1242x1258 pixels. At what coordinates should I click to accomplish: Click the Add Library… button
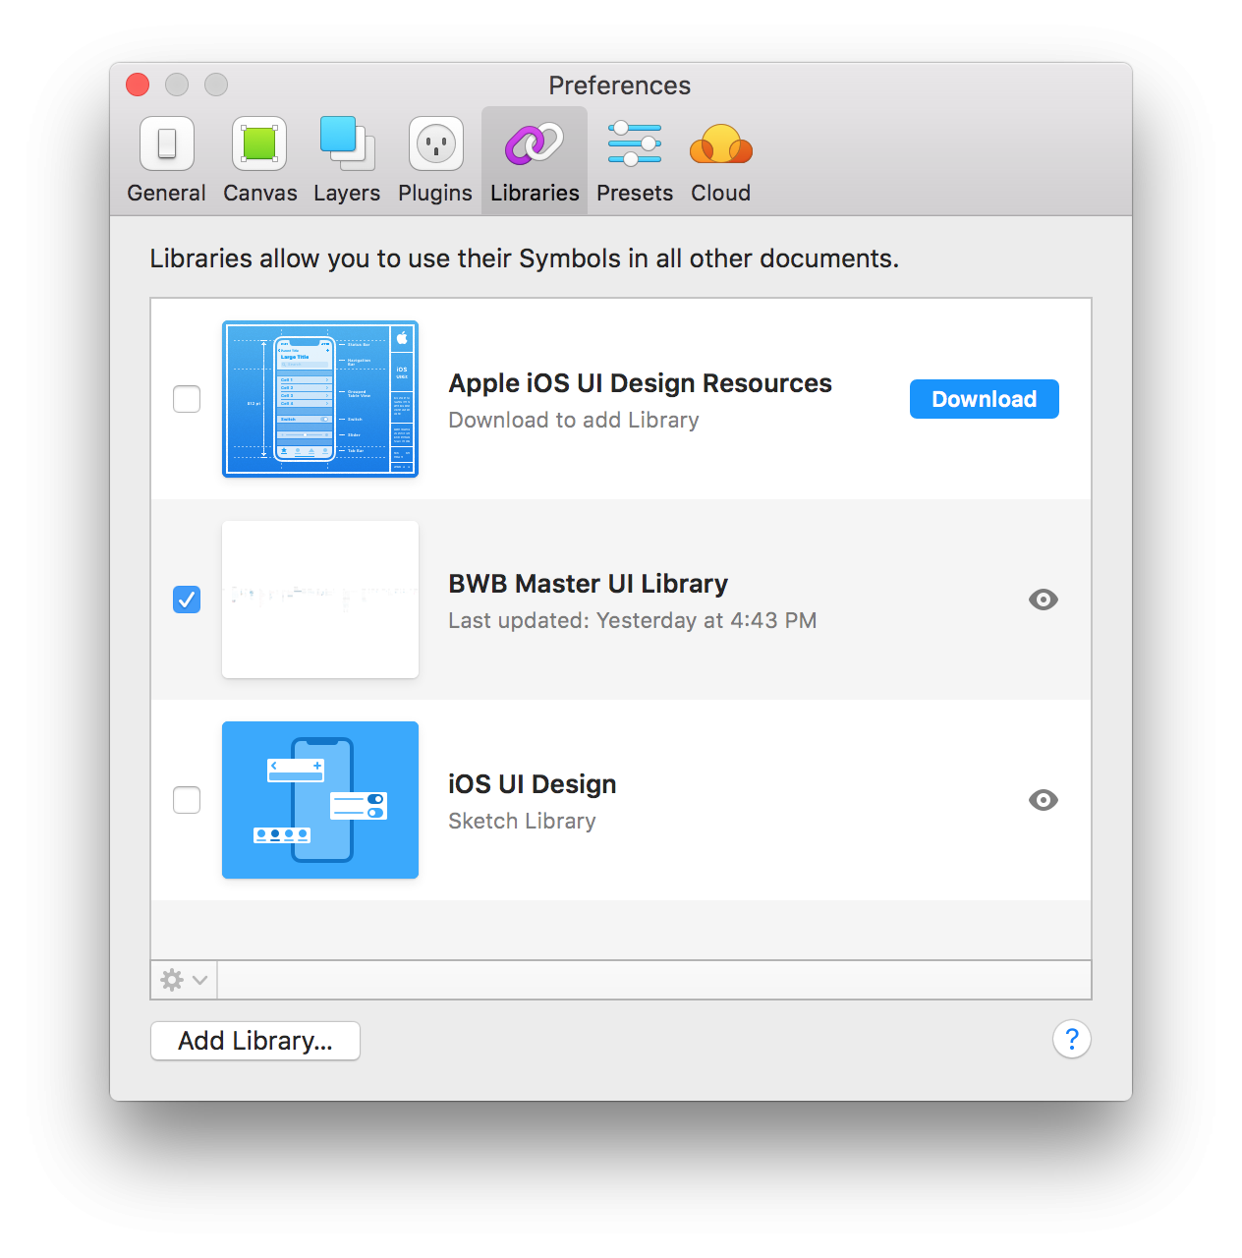coord(255,1041)
